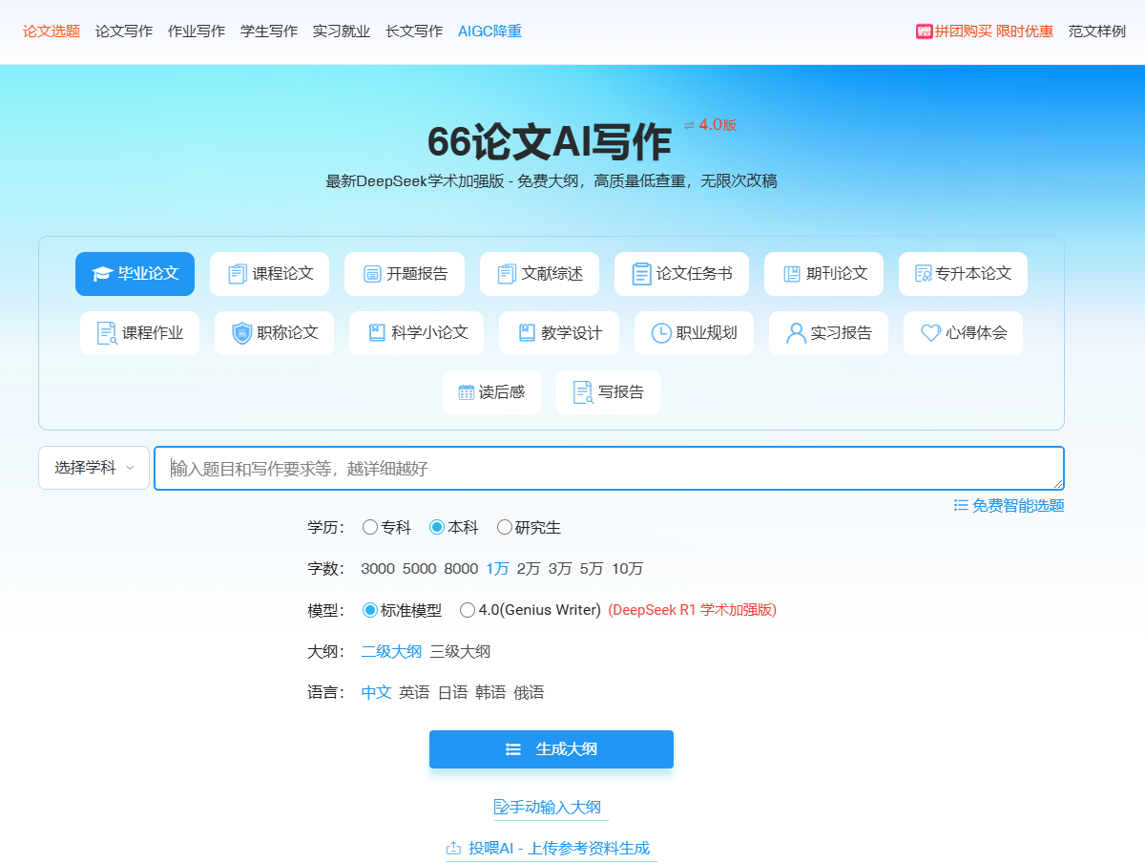
Task: Enable the 4.0 Genius Writer model
Action: pyautogui.click(x=468, y=610)
